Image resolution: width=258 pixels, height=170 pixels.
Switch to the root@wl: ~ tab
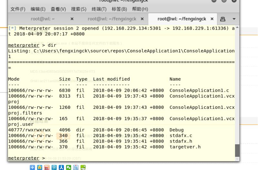tap(43, 19)
